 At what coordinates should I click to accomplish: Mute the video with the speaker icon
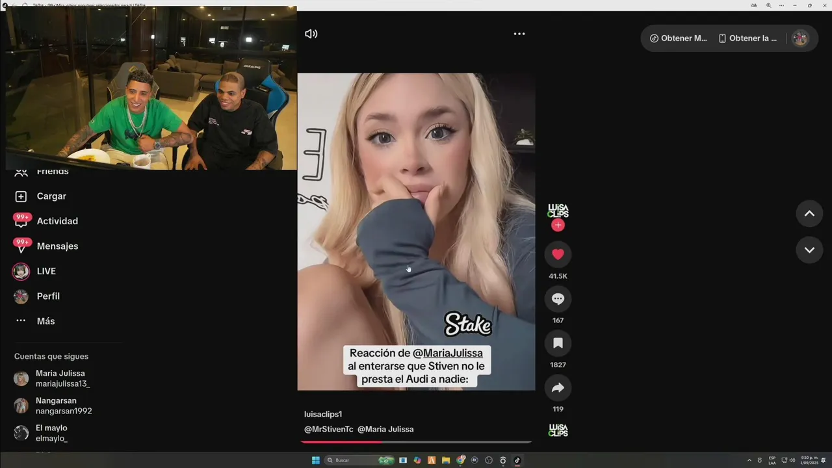click(x=311, y=34)
